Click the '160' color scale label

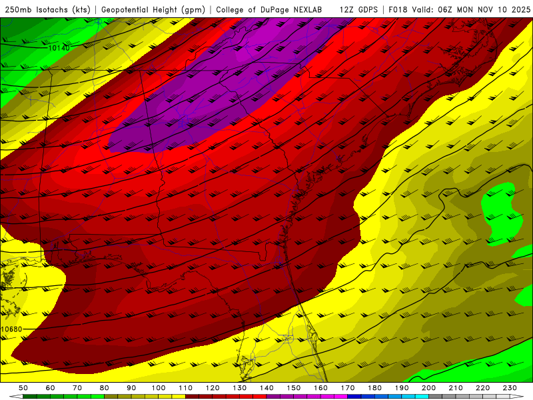pyautogui.click(x=320, y=388)
